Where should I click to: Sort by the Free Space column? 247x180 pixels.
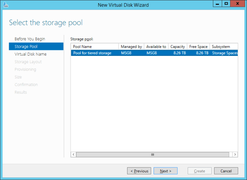[x=198, y=47]
